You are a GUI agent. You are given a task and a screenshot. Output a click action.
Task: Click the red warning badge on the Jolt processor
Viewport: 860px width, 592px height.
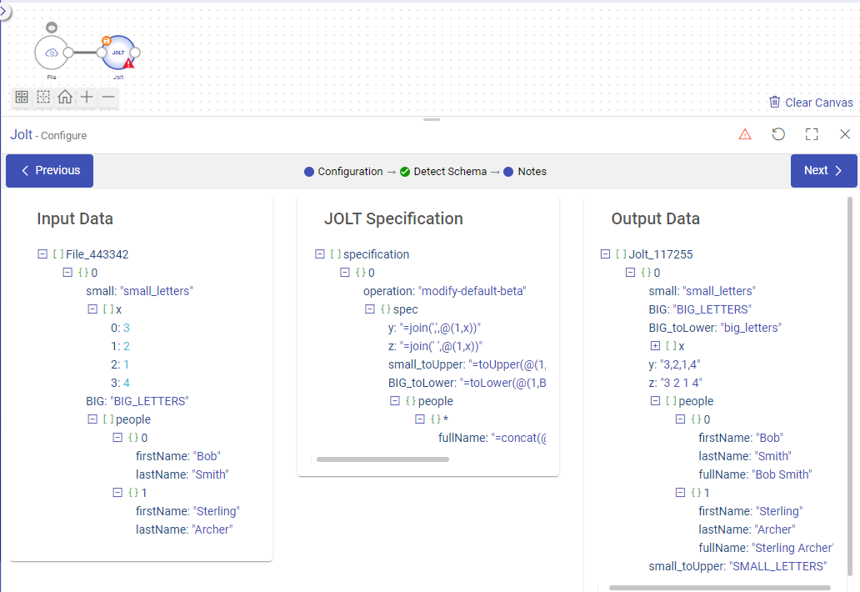130,63
